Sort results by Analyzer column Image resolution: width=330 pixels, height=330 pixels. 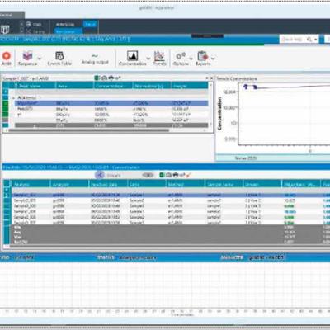click(x=69, y=184)
